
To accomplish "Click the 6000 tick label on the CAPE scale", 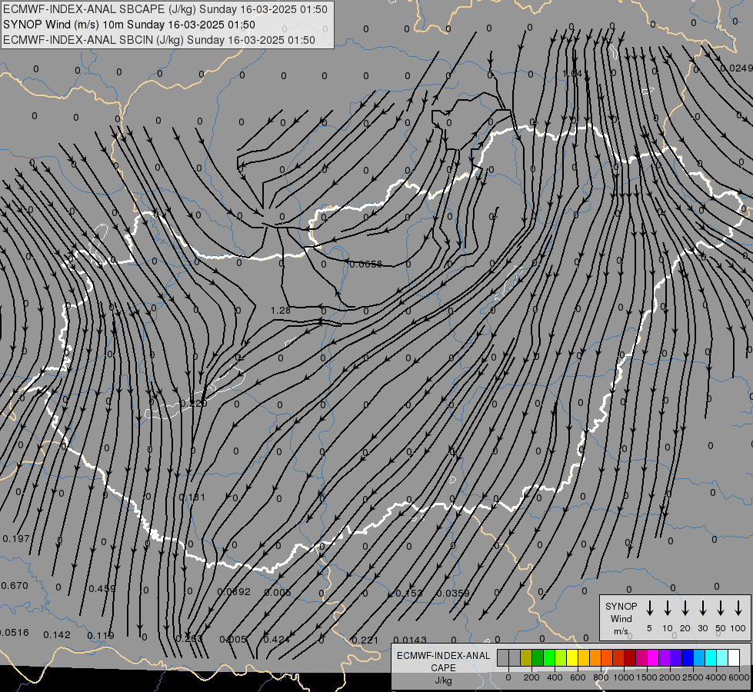I will (740, 677).
